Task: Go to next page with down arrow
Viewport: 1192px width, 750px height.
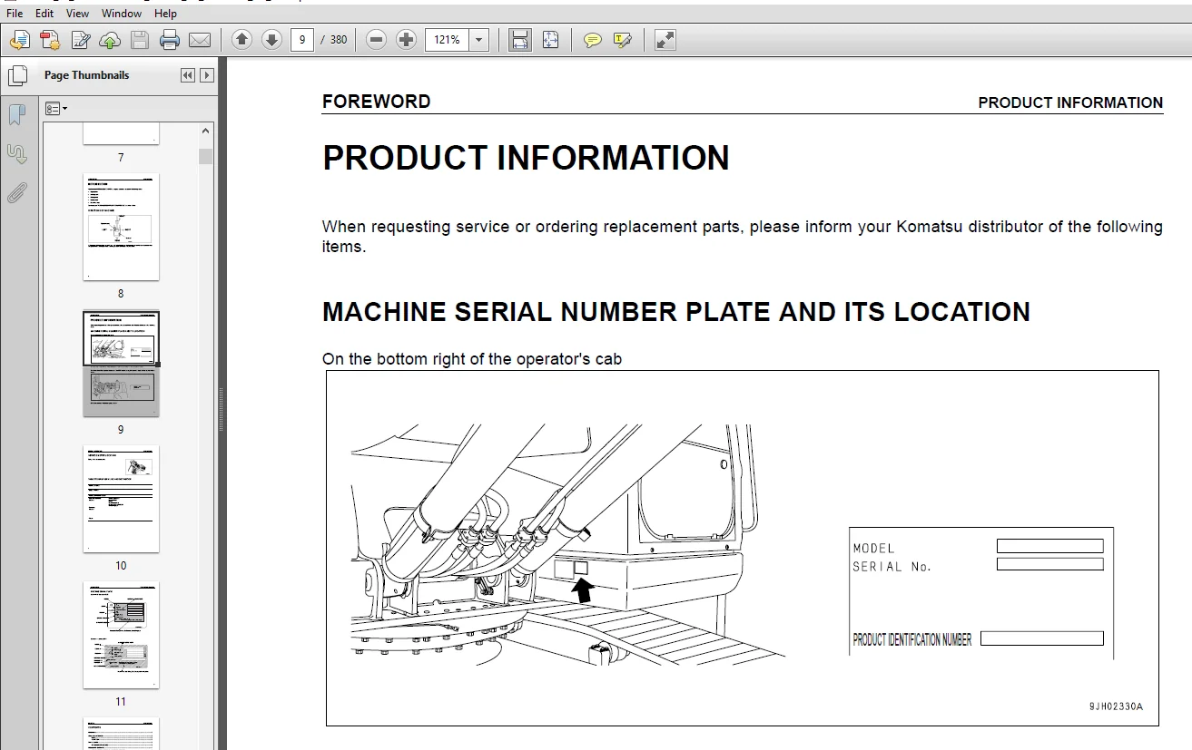Action: coord(271,40)
